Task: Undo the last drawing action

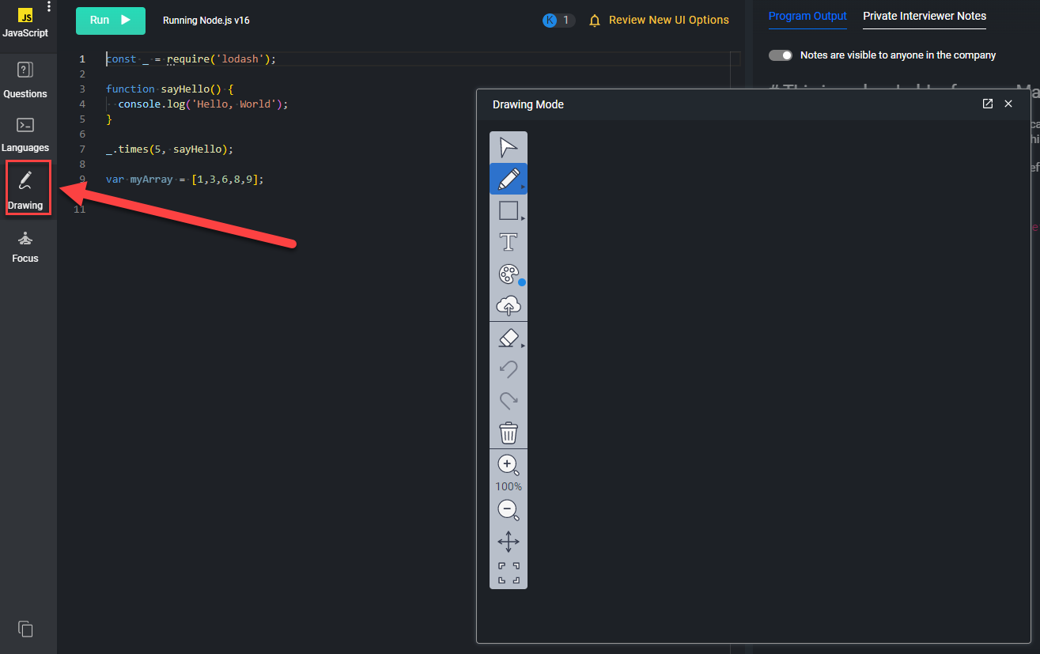Action: [x=509, y=369]
